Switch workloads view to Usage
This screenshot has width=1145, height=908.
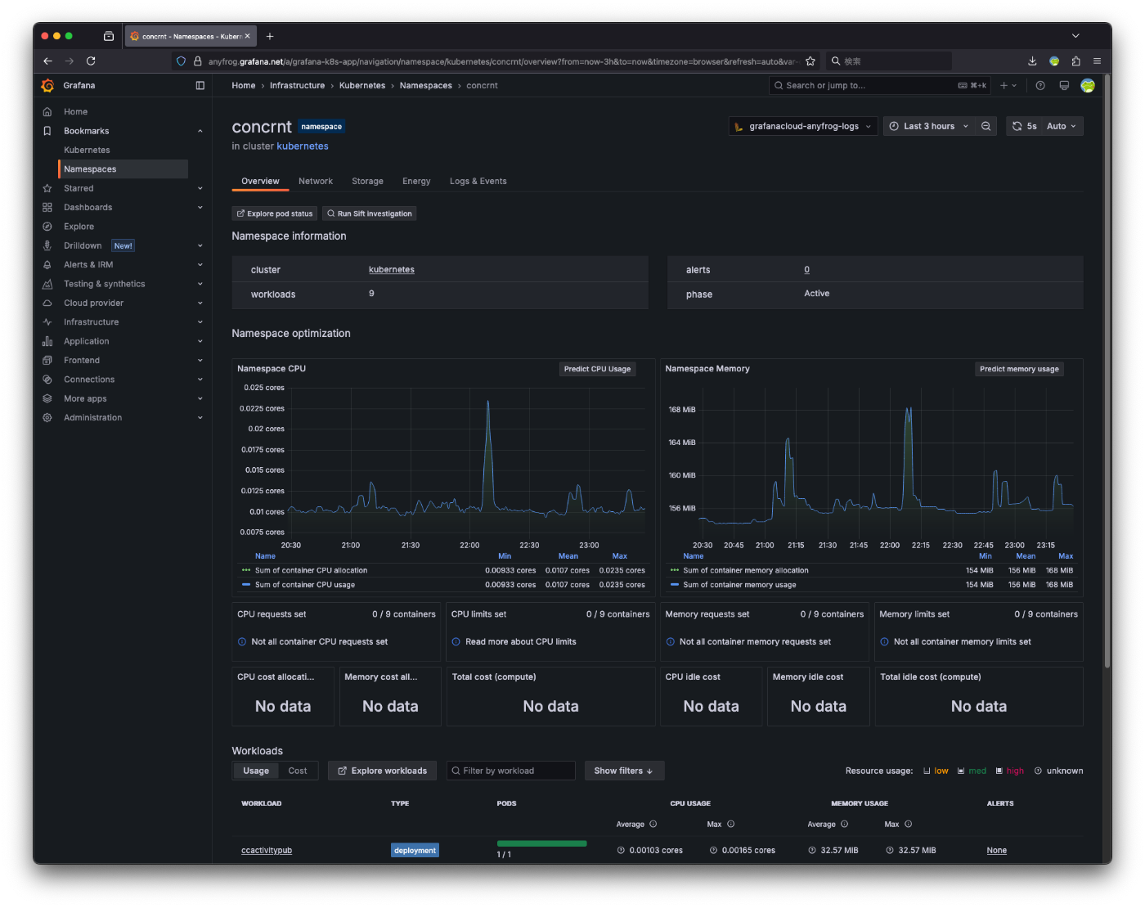tap(256, 771)
